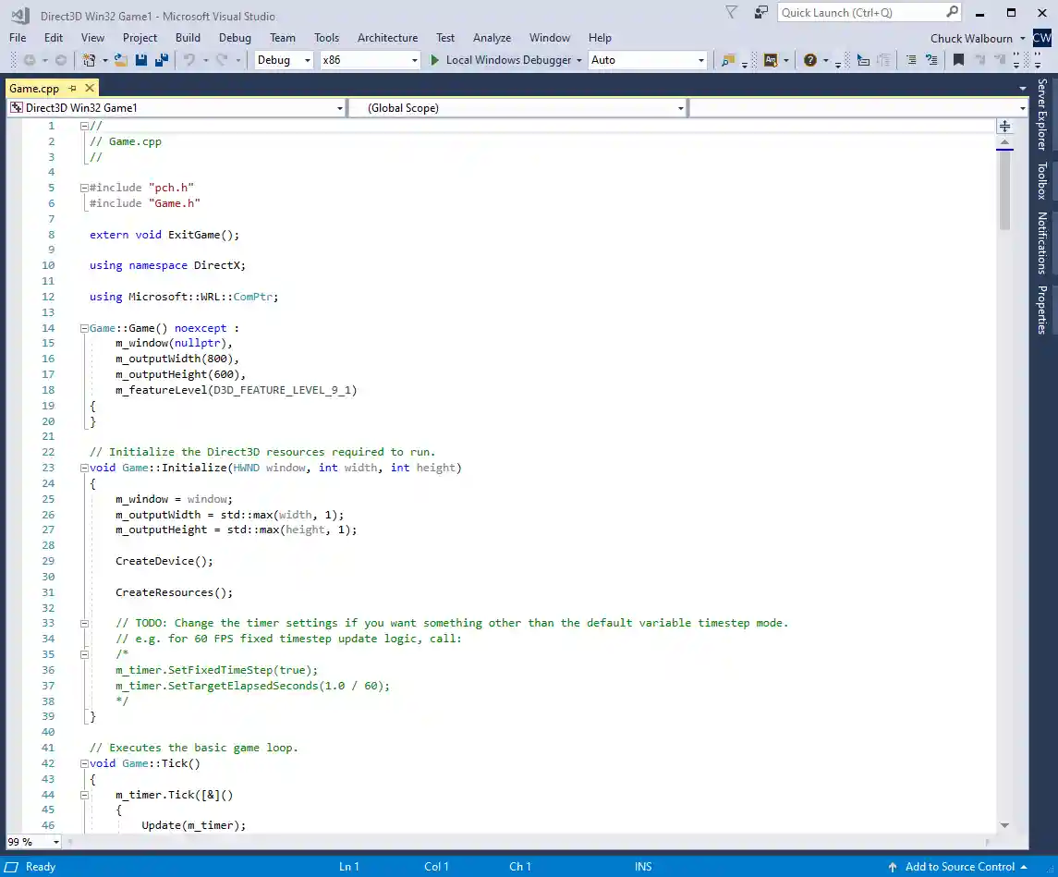Click Add to Source Control
The width and height of the screenshot is (1058, 877).
pyautogui.click(x=961, y=867)
